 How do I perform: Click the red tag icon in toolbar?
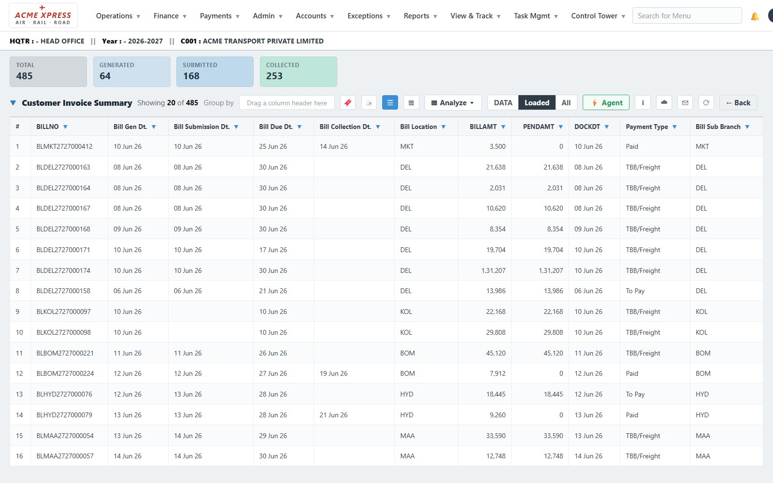point(348,103)
